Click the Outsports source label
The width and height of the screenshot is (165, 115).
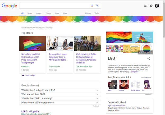click(x=25, y=66)
